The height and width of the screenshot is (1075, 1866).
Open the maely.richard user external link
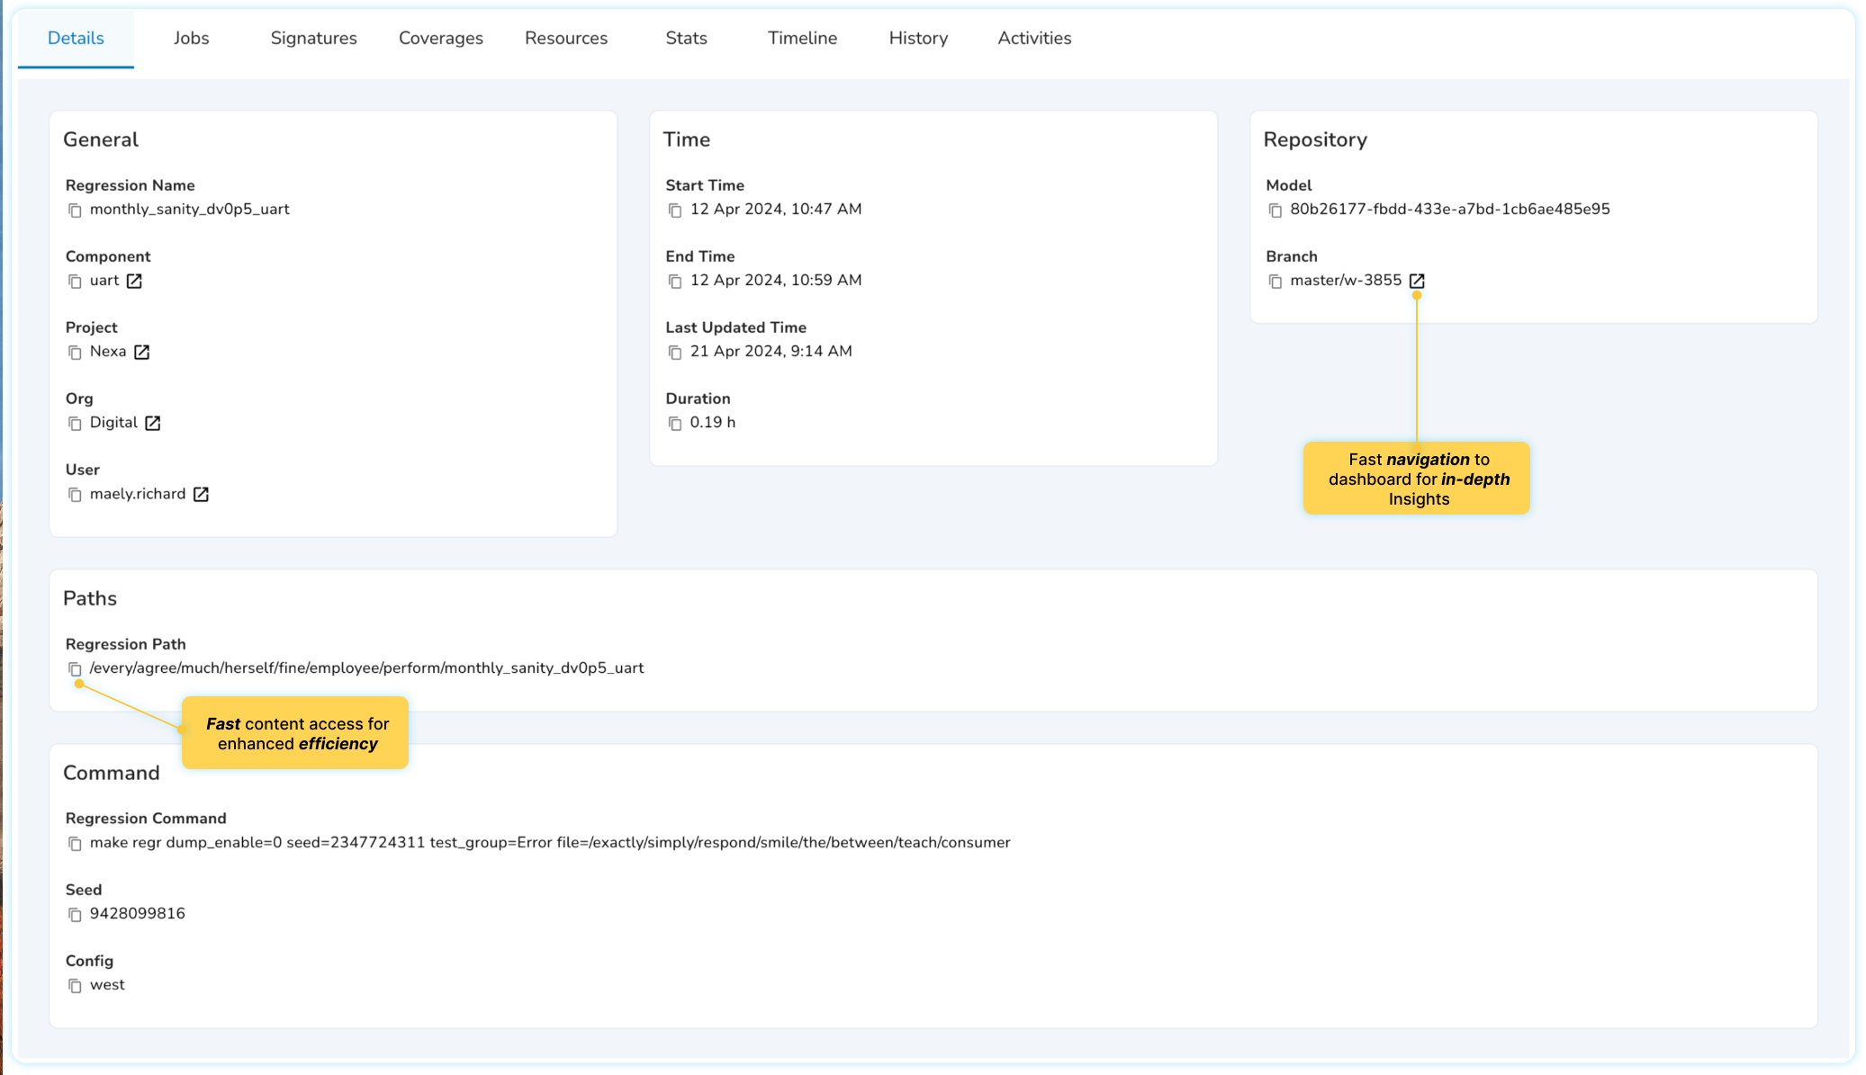pyautogui.click(x=201, y=494)
